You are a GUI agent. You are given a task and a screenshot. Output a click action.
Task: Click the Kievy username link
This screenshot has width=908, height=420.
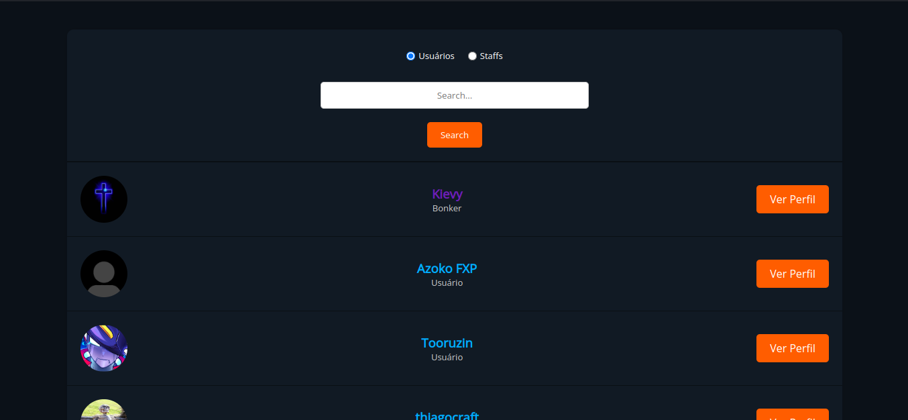[447, 194]
